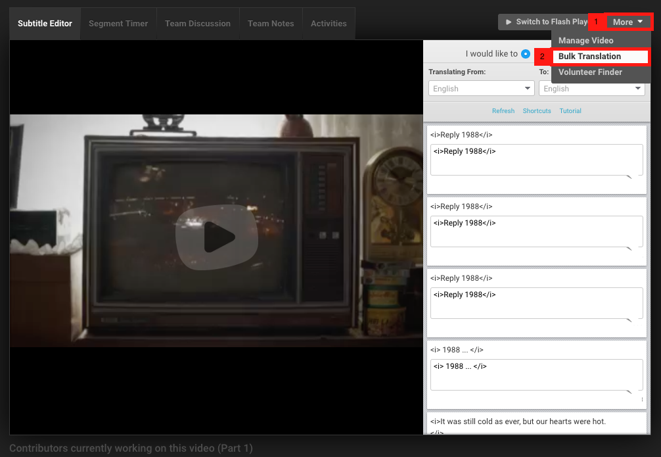
Task: Select Bulk Translation menu entry
Action: (x=601, y=57)
